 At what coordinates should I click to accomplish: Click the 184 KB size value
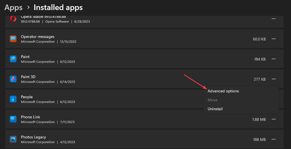[x=260, y=59]
